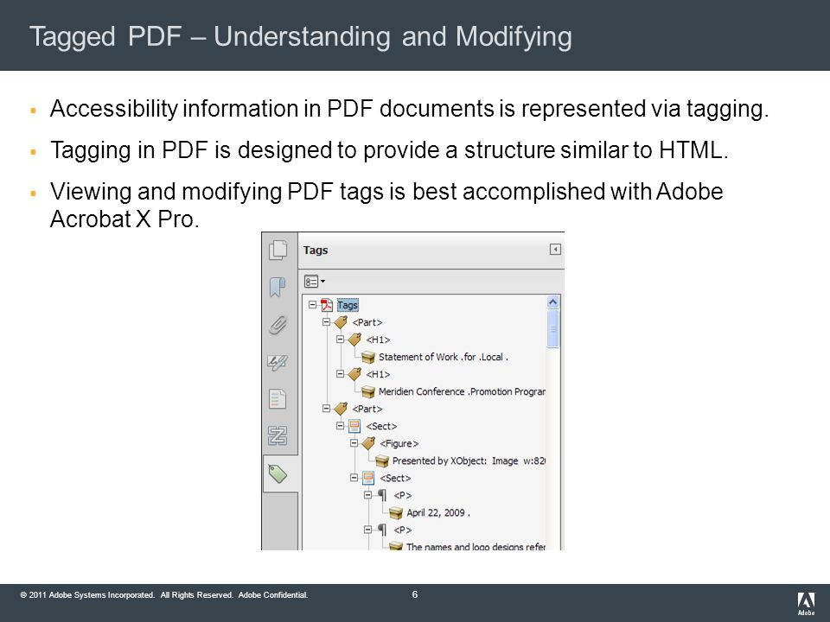
Task: Click the scrollbar up arrow in Tags tree
Action: click(552, 302)
